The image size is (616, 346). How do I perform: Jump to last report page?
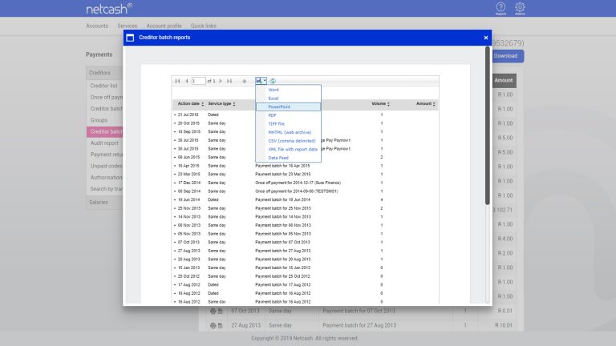tap(229, 81)
